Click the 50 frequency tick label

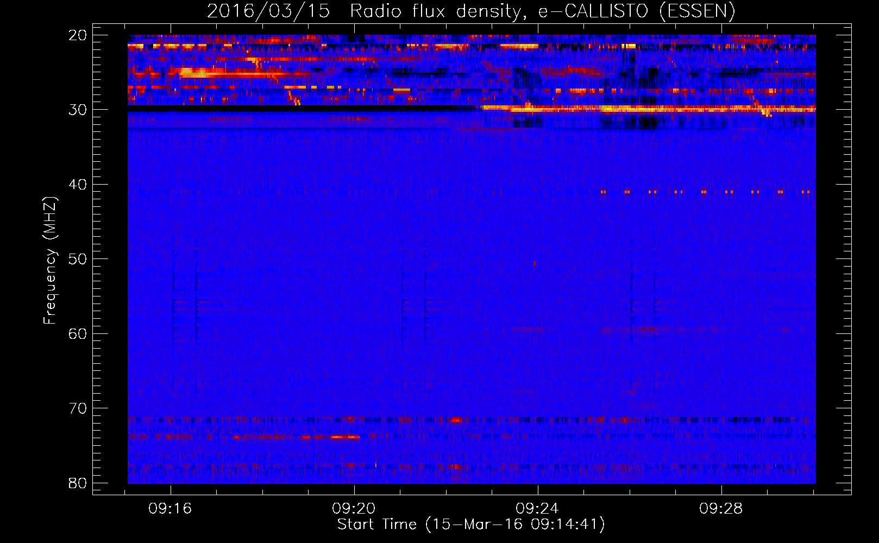tap(78, 259)
